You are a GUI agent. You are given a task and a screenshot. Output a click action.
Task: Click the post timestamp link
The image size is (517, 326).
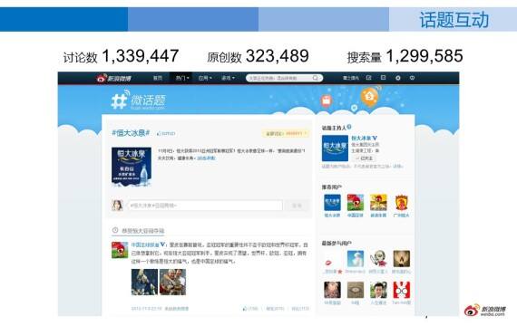[146, 309]
